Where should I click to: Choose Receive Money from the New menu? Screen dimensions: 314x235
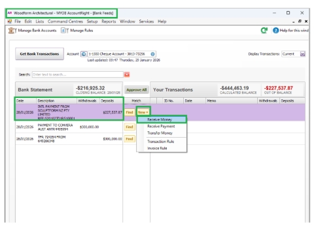coord(162,119)
